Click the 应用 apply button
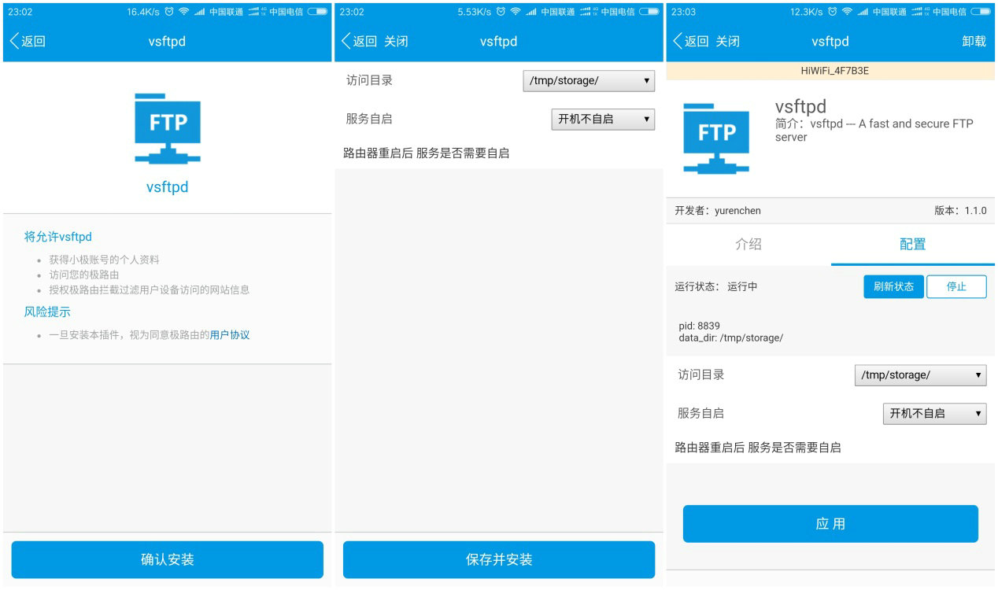Image resolution: width=998 pixels, height=590 pixels. click(830, 524)
